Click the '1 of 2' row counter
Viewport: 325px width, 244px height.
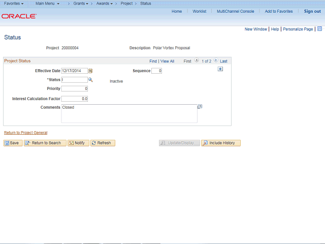pos(207,61)
